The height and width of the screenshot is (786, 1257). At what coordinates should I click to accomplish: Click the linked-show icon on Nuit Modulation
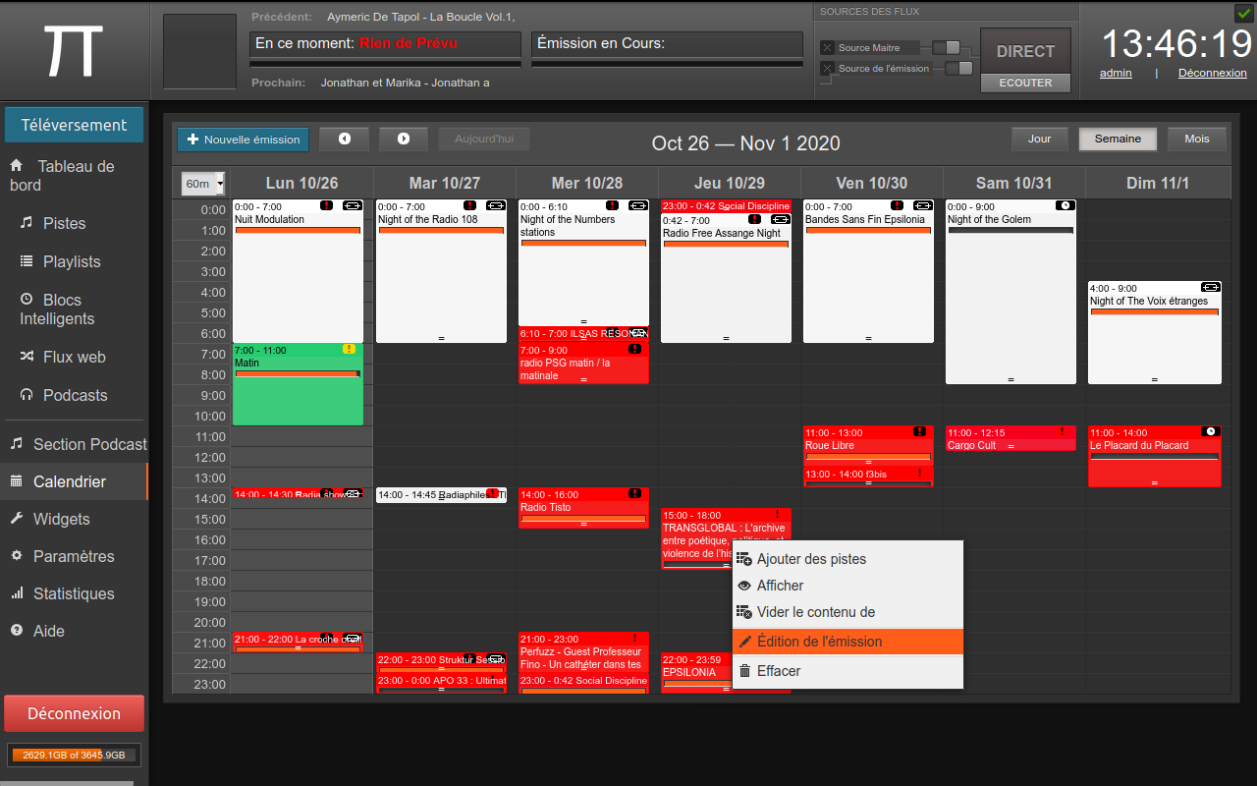[x=353, y=205]
